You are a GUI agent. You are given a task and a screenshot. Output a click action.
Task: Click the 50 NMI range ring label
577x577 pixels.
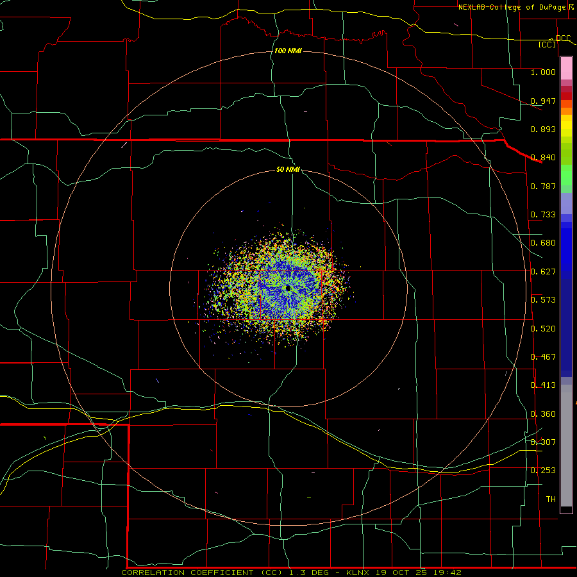pyautogui.click(x=288, y=169)
